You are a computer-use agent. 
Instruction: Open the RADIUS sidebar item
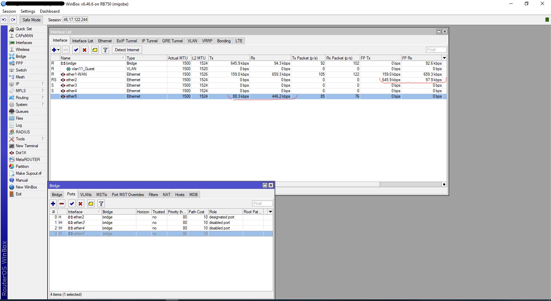(23, 132)
